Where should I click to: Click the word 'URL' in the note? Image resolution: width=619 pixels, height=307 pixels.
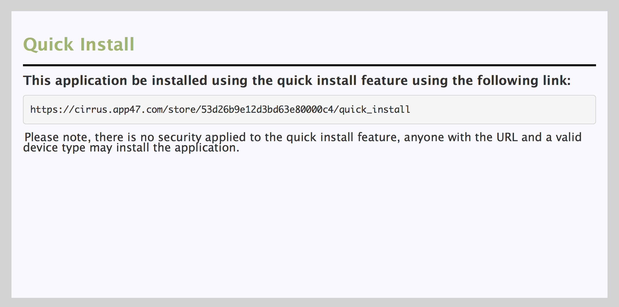click(x=507, y=137)
